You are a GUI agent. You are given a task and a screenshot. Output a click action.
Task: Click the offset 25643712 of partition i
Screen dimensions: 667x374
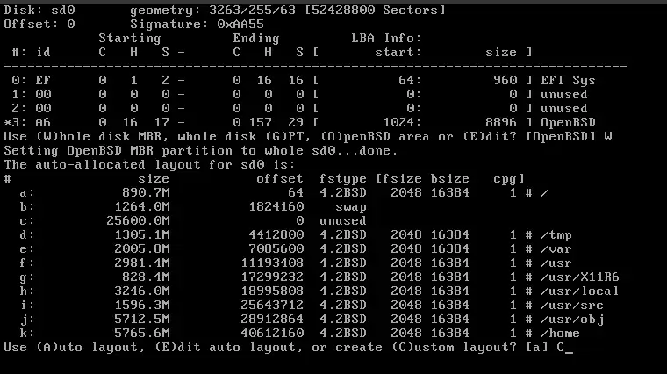(x=272, y=305)
